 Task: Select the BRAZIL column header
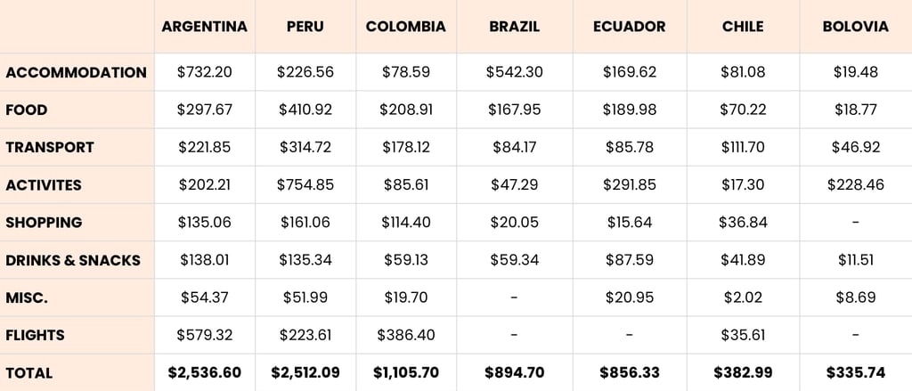tap(514, 27)
